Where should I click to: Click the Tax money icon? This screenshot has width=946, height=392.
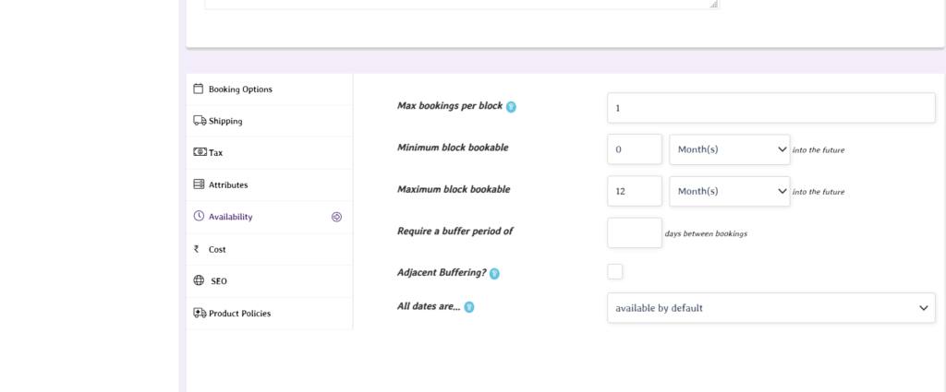200,152
